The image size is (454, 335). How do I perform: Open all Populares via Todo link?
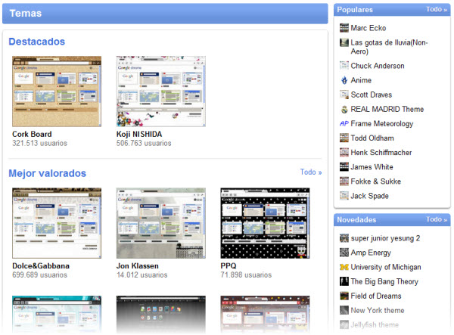click(x=437, y=9)
